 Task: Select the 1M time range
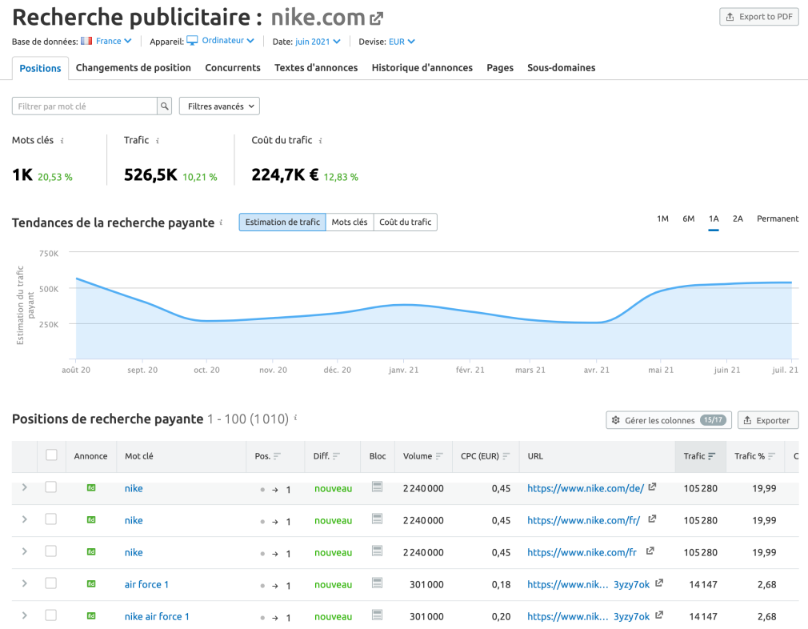click(x=662, y=218)
